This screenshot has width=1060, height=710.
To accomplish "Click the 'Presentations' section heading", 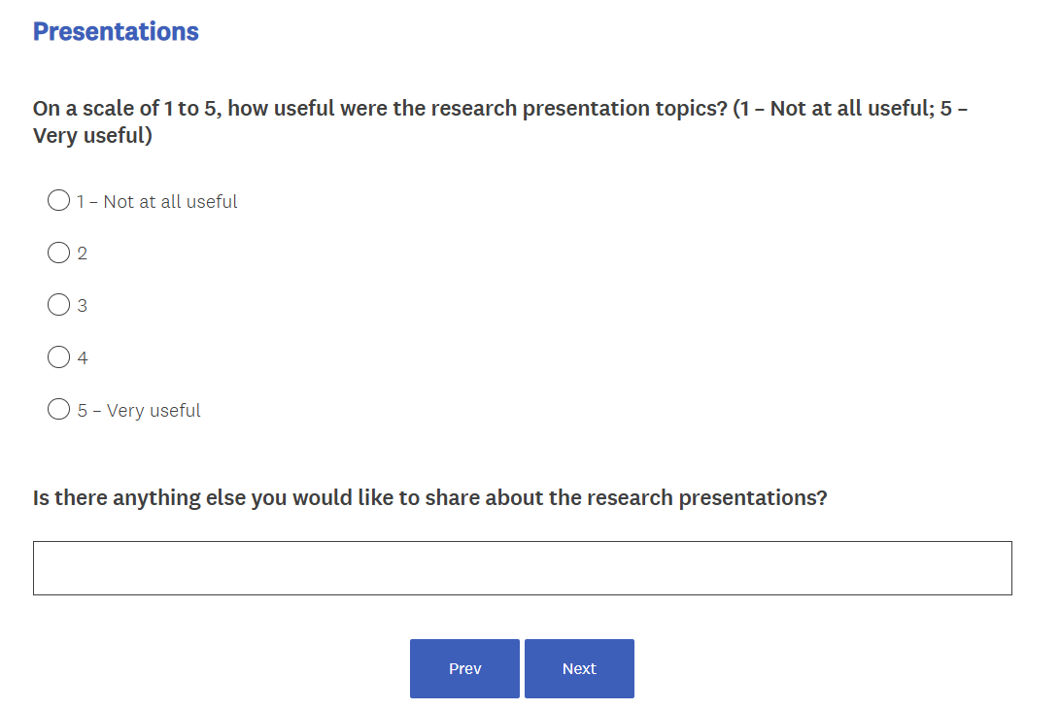I will (116, 31).
